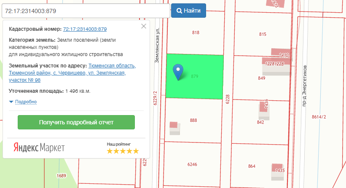Click the Получить подробный отчет button

(x=76, y=122)
